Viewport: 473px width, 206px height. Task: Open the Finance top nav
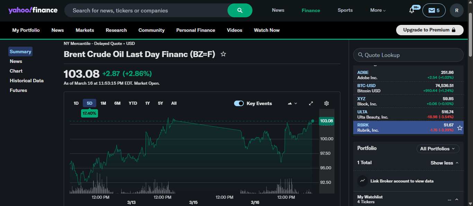311,10
